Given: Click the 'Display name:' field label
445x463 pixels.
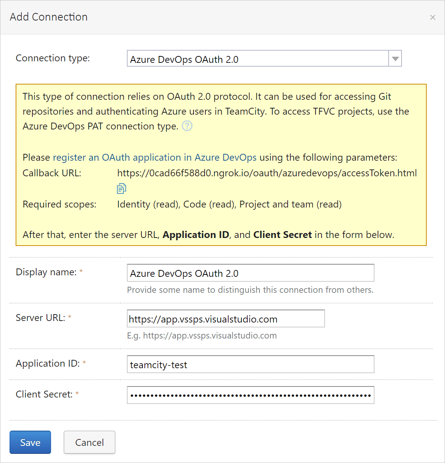Looking at the screenshot, I should tap(46, 272).
